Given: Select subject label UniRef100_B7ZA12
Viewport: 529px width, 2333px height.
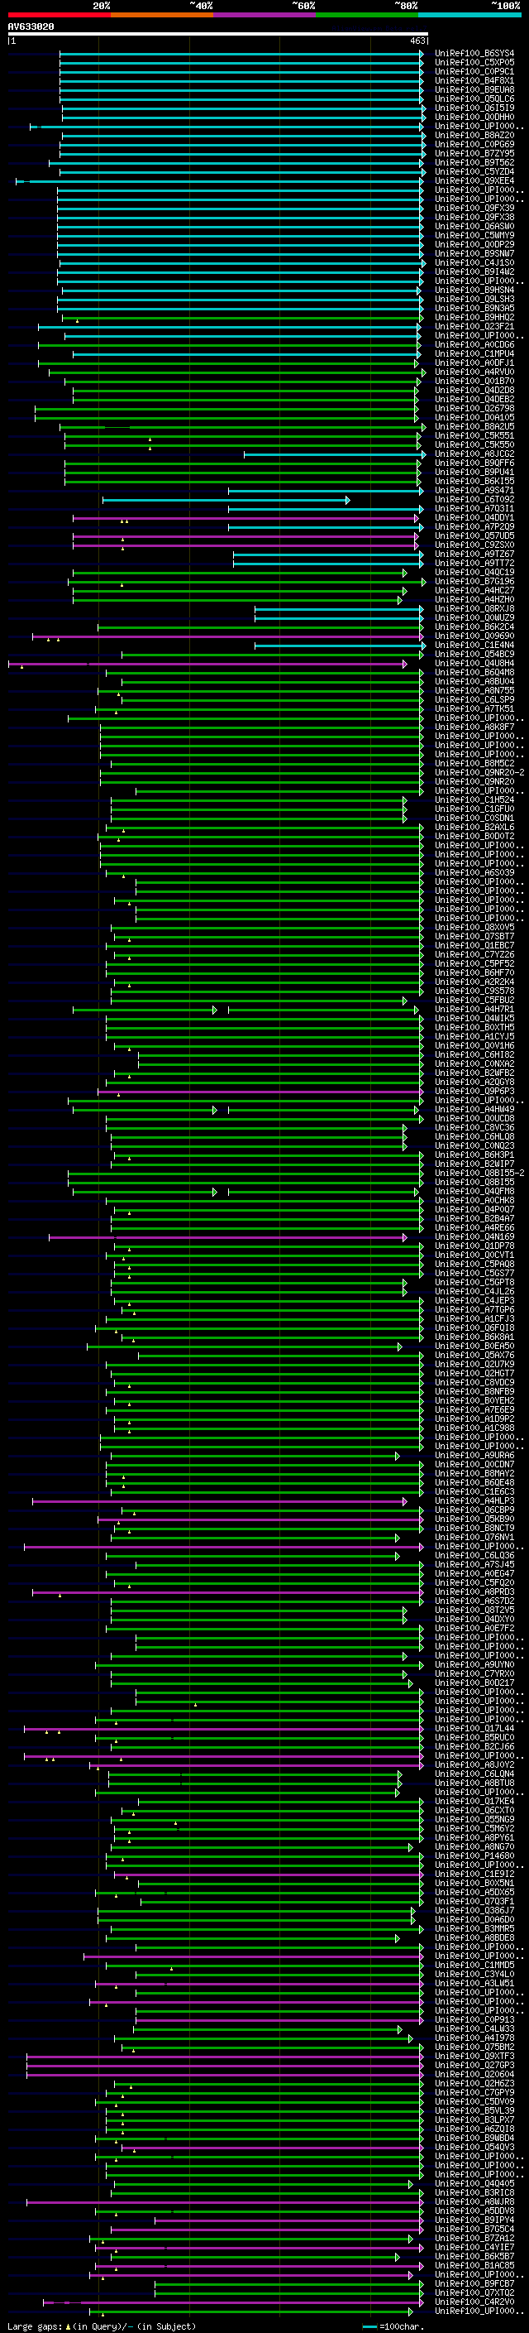Looking at the screenshot, I should point(474,2239).
